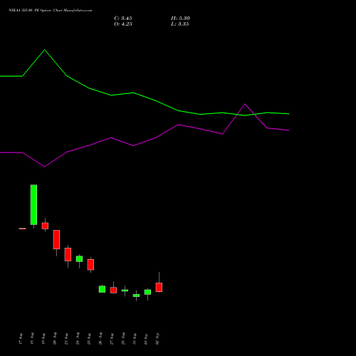The width and height of the screenshot is (356, 356).
Task: Click the '20 Aug' date axis label
Action: [x=55, y=339]
